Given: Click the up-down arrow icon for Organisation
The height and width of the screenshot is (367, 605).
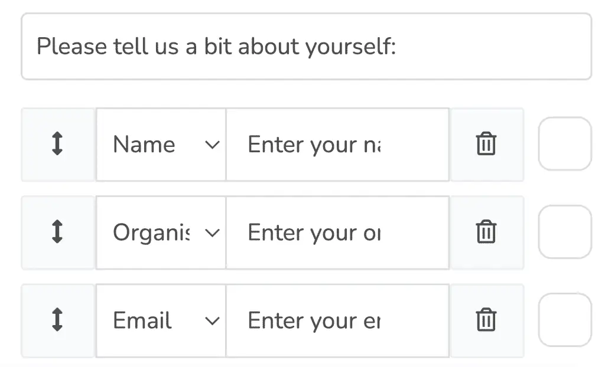Looking at the screenshot, I should coord(57,232).
